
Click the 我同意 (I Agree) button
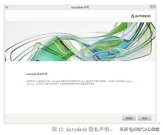pyautogui.click(x=129, y=118)
